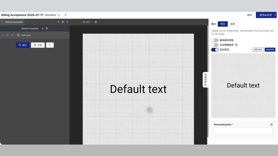Viewport: 278px width, 156px height.
Task: Click 取消 to cancel
Action: click(250, 15)
